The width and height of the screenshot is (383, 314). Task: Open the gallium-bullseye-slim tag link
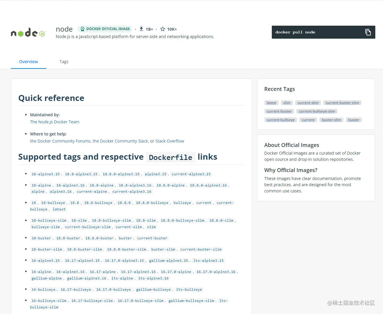[x=191, y=301]
